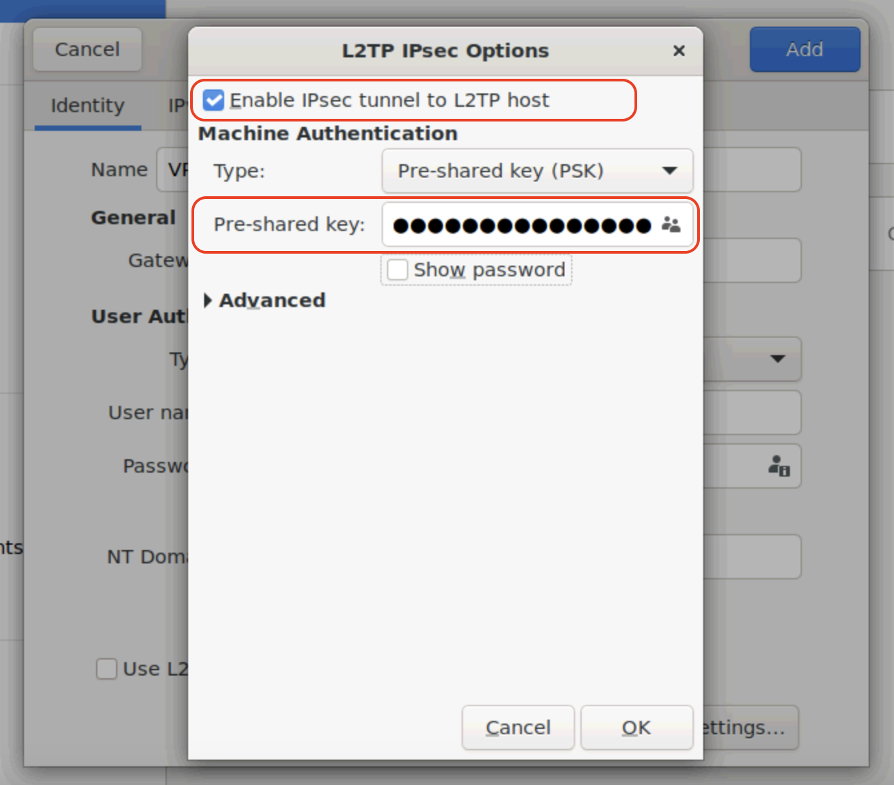Click the User name input field behind the dialog
894x785 pixels.
(x=752, y=413)
